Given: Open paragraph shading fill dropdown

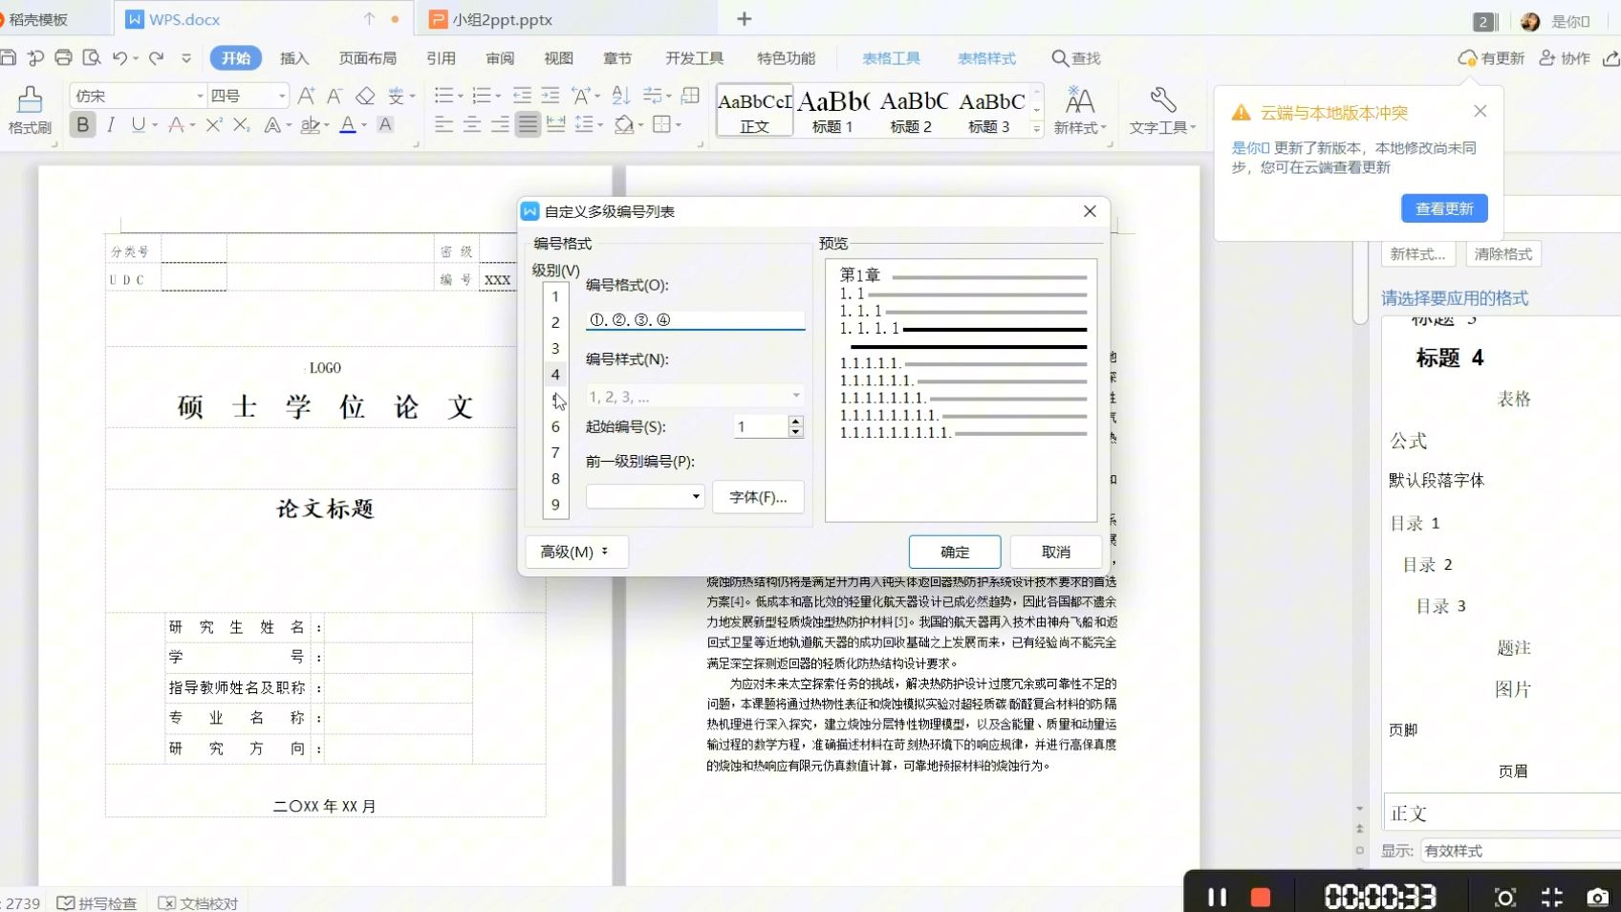Looking at the screenshot, I should [x=641, y=125].
